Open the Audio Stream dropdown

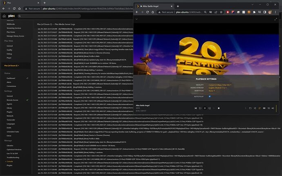point(217,88)
